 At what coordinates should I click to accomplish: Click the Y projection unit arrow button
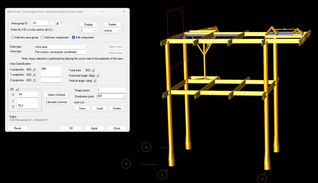pos(34,75)
